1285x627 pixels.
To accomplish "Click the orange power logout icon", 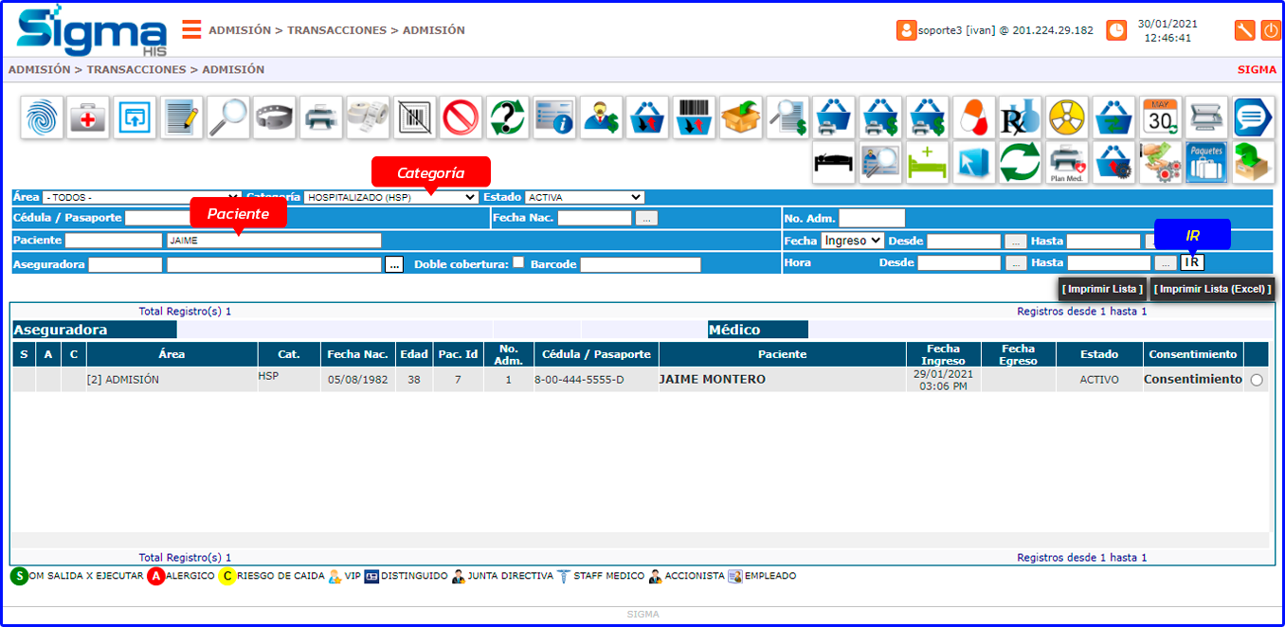I will (x=1270, y=30).
